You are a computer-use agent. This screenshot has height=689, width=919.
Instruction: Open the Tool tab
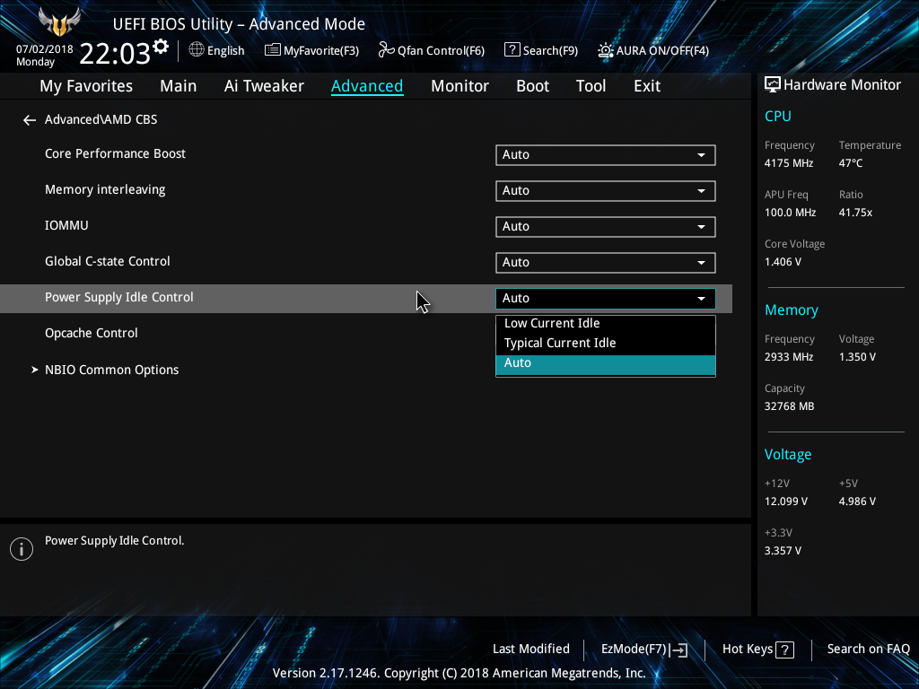pyautogui.click(x=591, y=86)
